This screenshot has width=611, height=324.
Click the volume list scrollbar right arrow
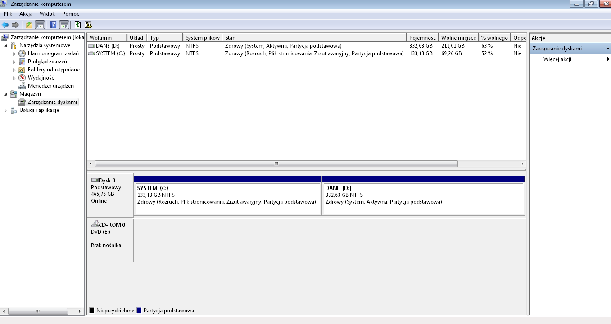pos(522,164)
